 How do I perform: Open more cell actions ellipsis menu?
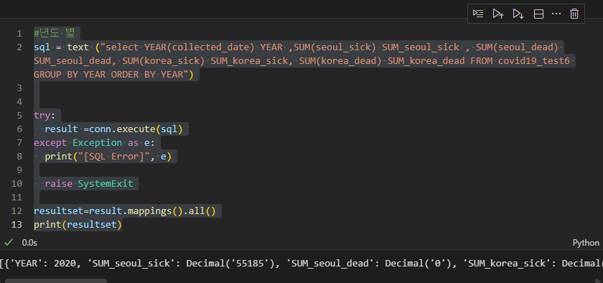click(556, 14)
